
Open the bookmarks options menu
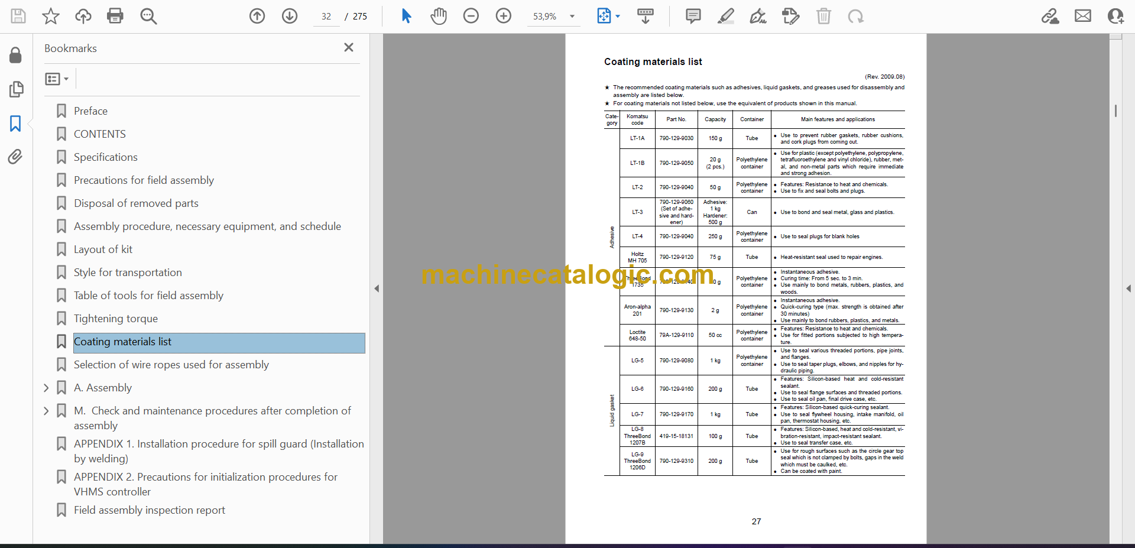(x=57, y=79)
